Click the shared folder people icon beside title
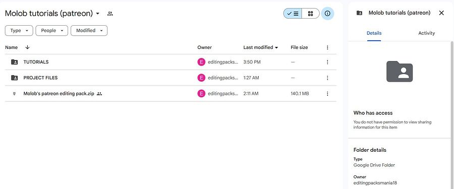454x189 pixels. click(110, 13)
